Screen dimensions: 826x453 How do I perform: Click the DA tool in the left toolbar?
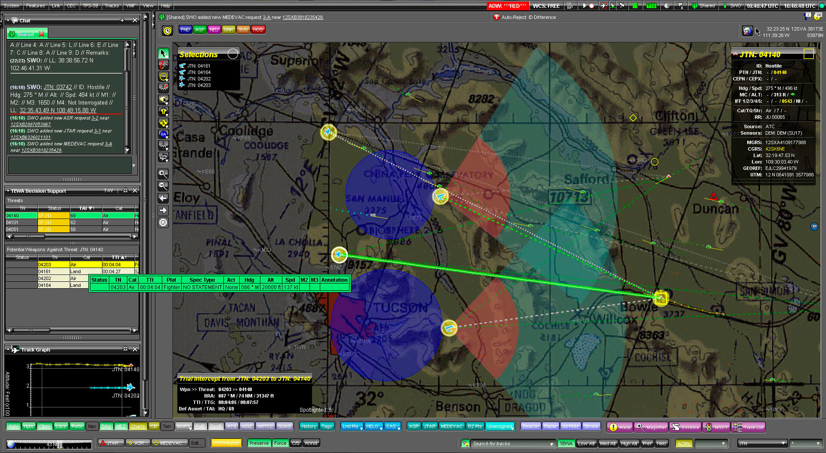pyautogui.click(x=164, y=134)
